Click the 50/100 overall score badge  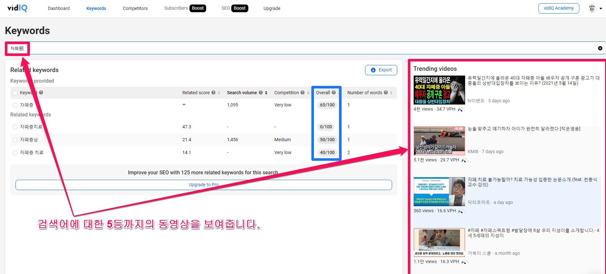[327, 140]
